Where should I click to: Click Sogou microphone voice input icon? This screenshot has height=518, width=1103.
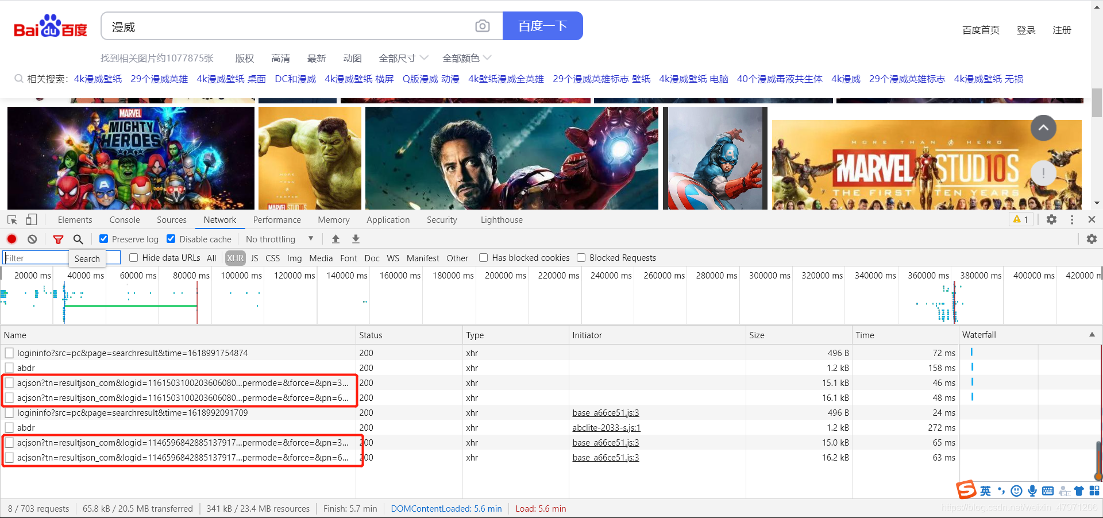click(x=1032, y=490)
